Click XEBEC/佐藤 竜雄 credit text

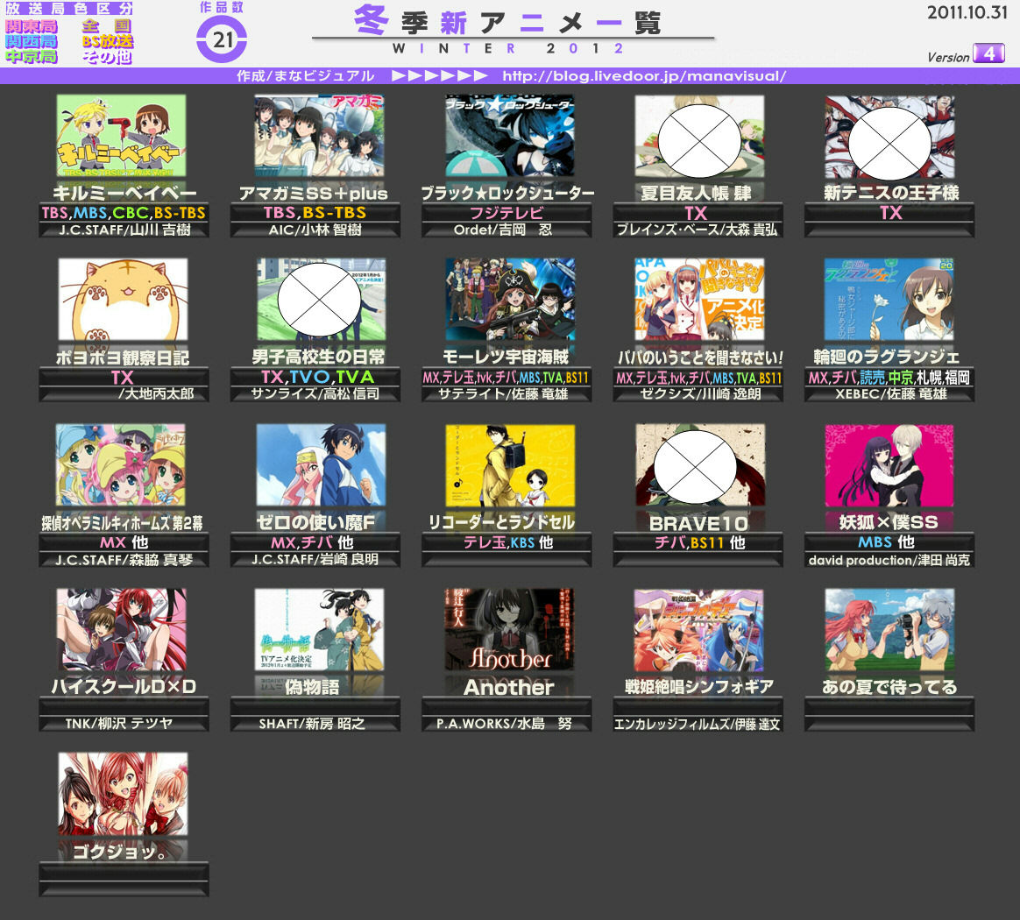(890, 393)
